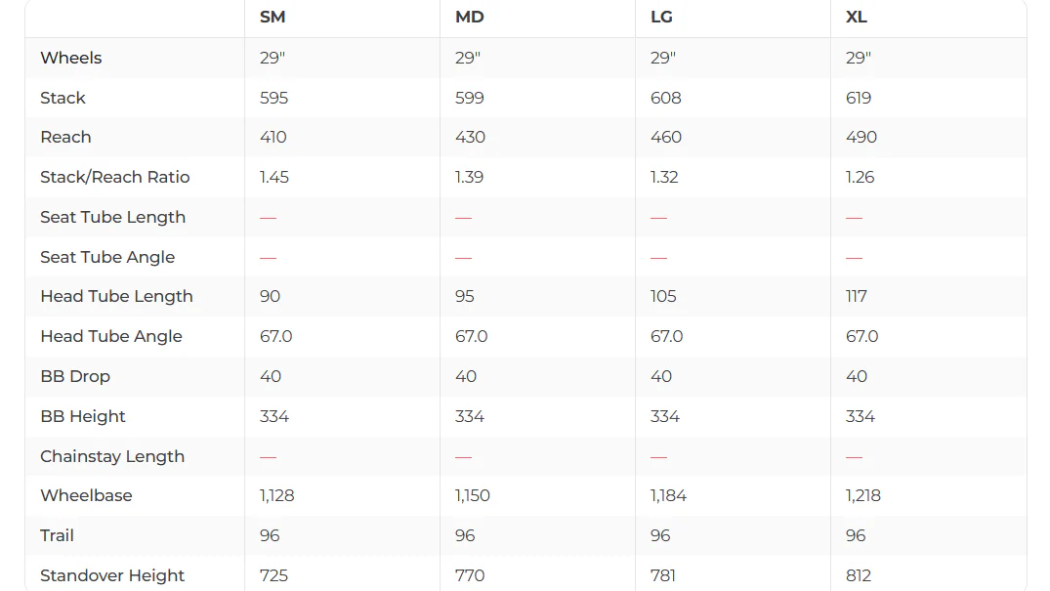Screen dimensions: 1050x591
Task: Select the MD standover height value 770
Action: pos(470,575)
